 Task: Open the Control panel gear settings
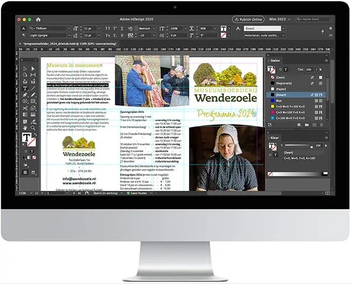331,29
